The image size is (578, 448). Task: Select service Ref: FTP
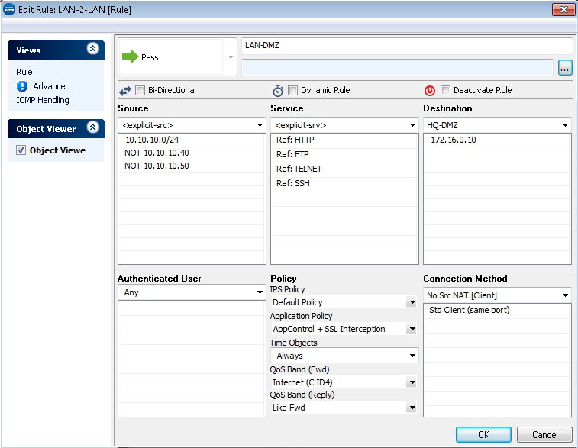344,154
